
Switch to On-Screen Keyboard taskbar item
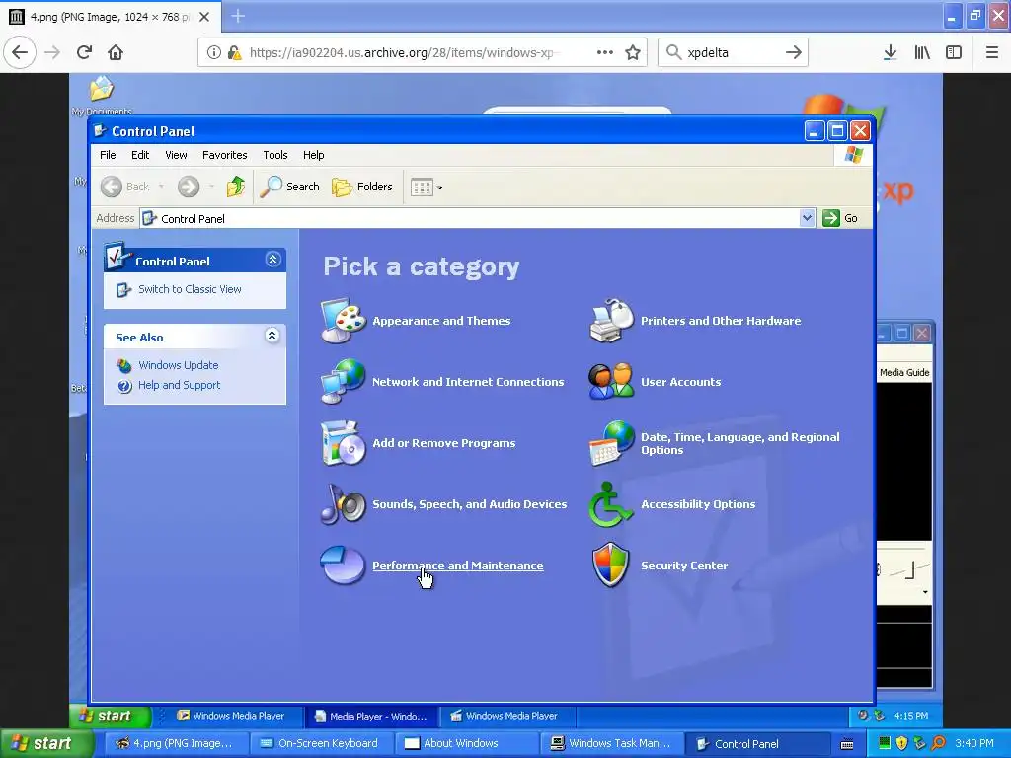coord(321,743)
